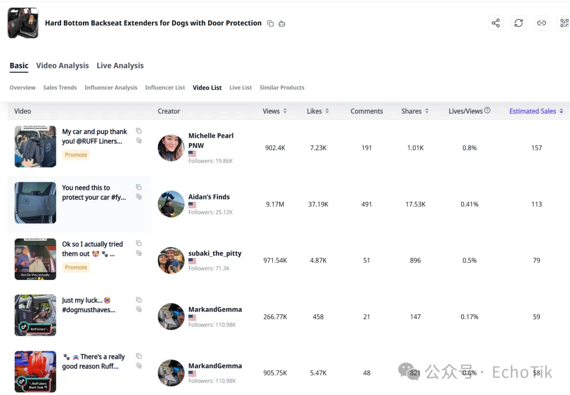This screenshot has width=570, height=395.
Task: Translate 'There's a really good reason' video title
Action: pos(138,365)
